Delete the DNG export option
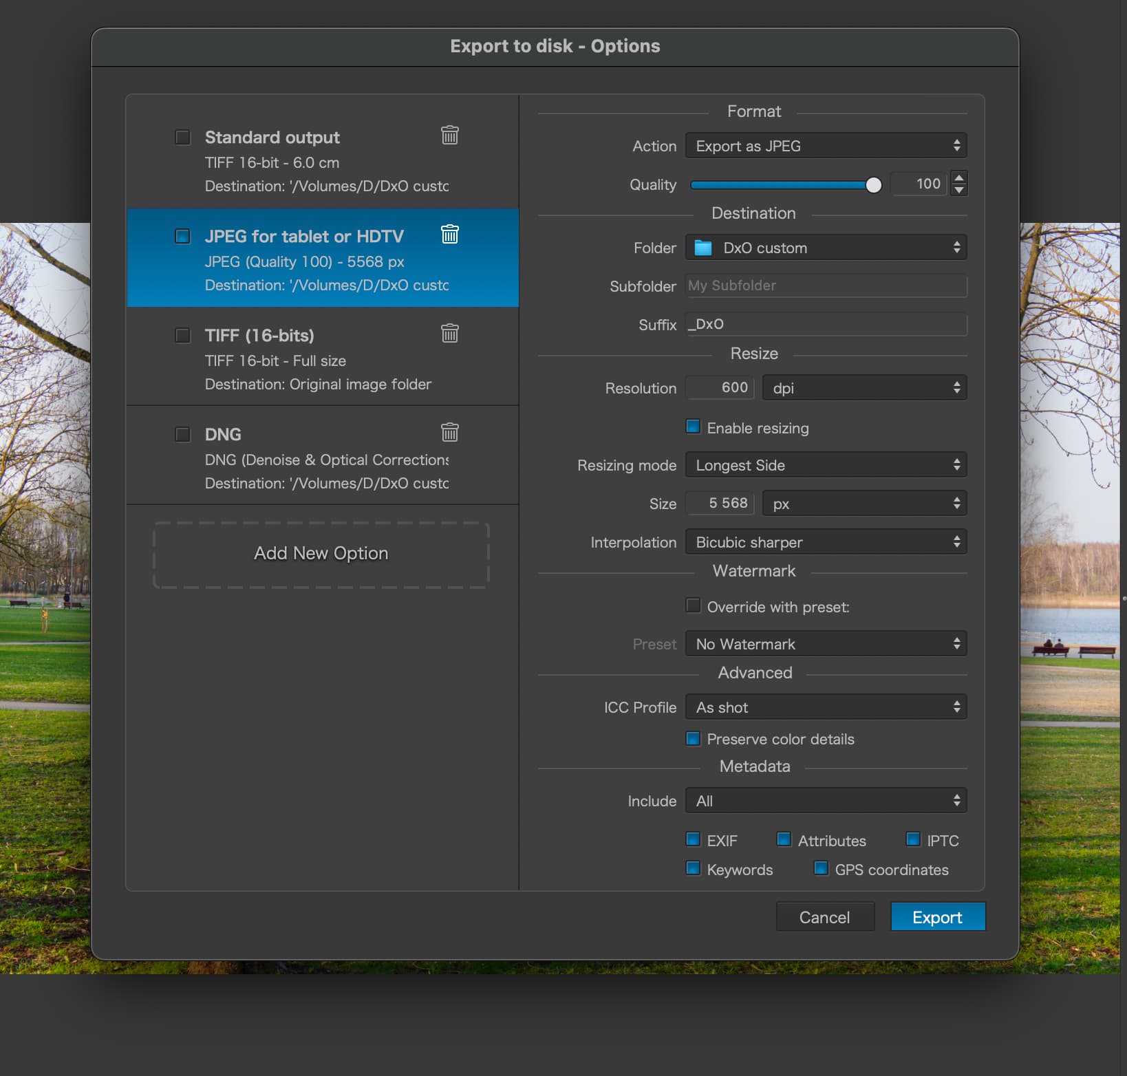 tap(449, 432)
